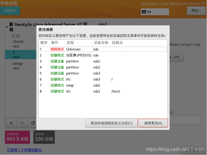
Task: Click the 接受更改(A) accept changes button
Action: click(153, 123)
